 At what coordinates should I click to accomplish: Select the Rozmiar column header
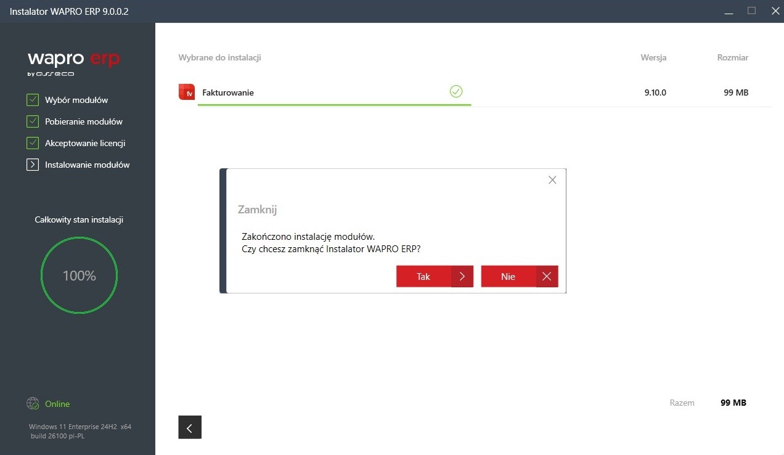click(x=732, y=57)
